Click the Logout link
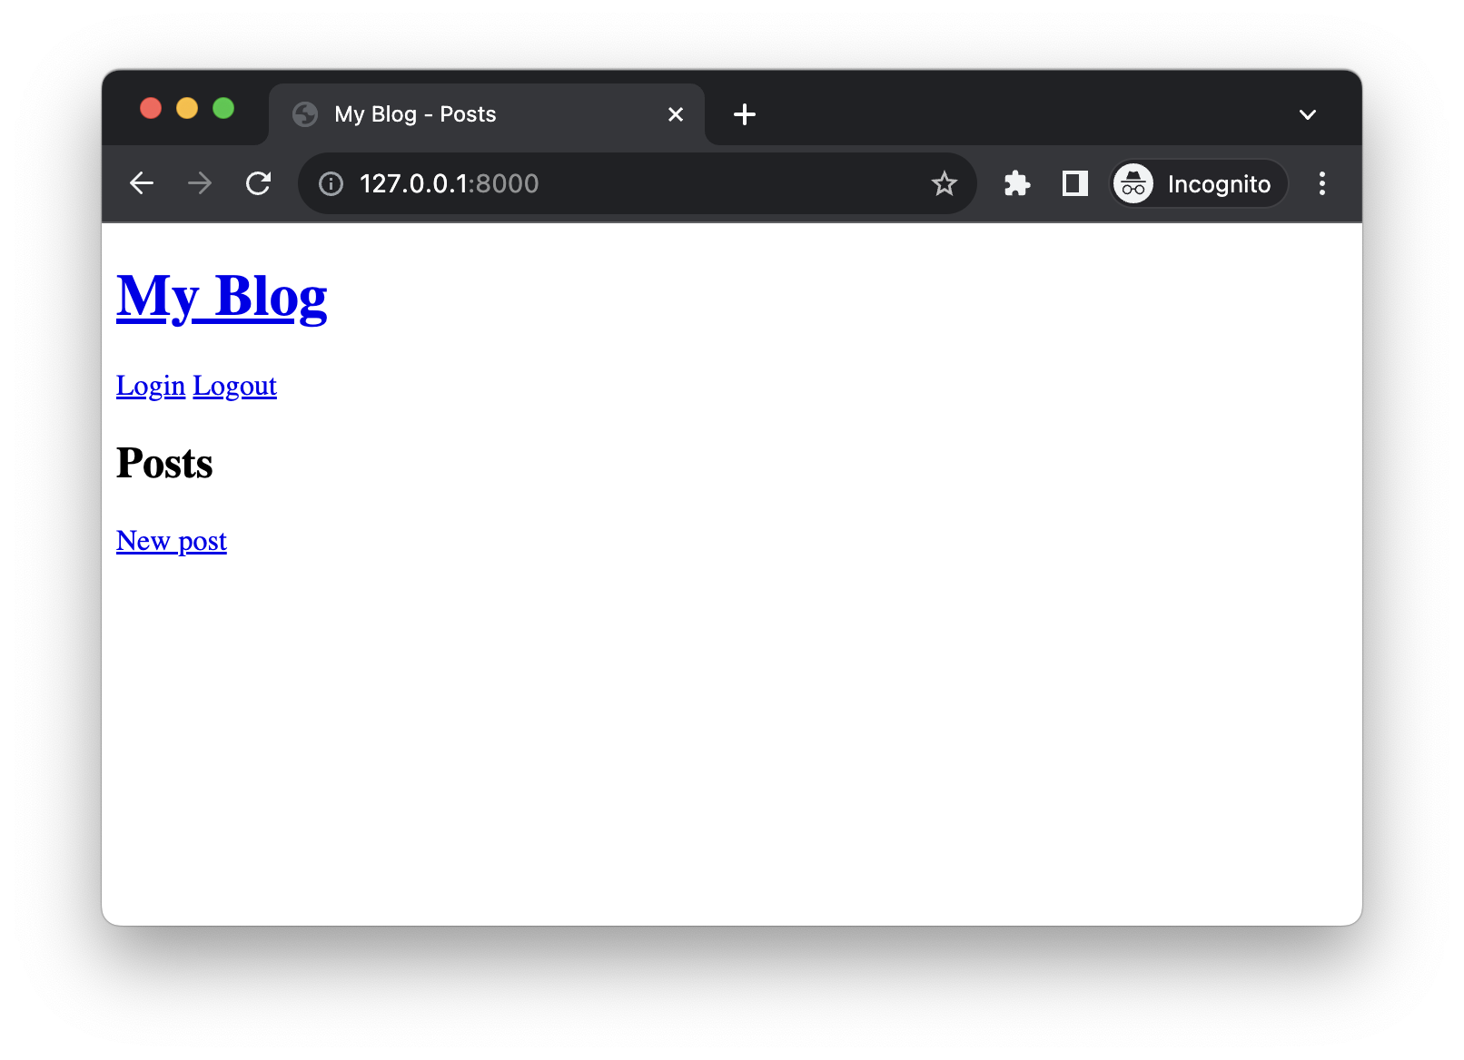Screen dimensions: 1464x1060 234,386
